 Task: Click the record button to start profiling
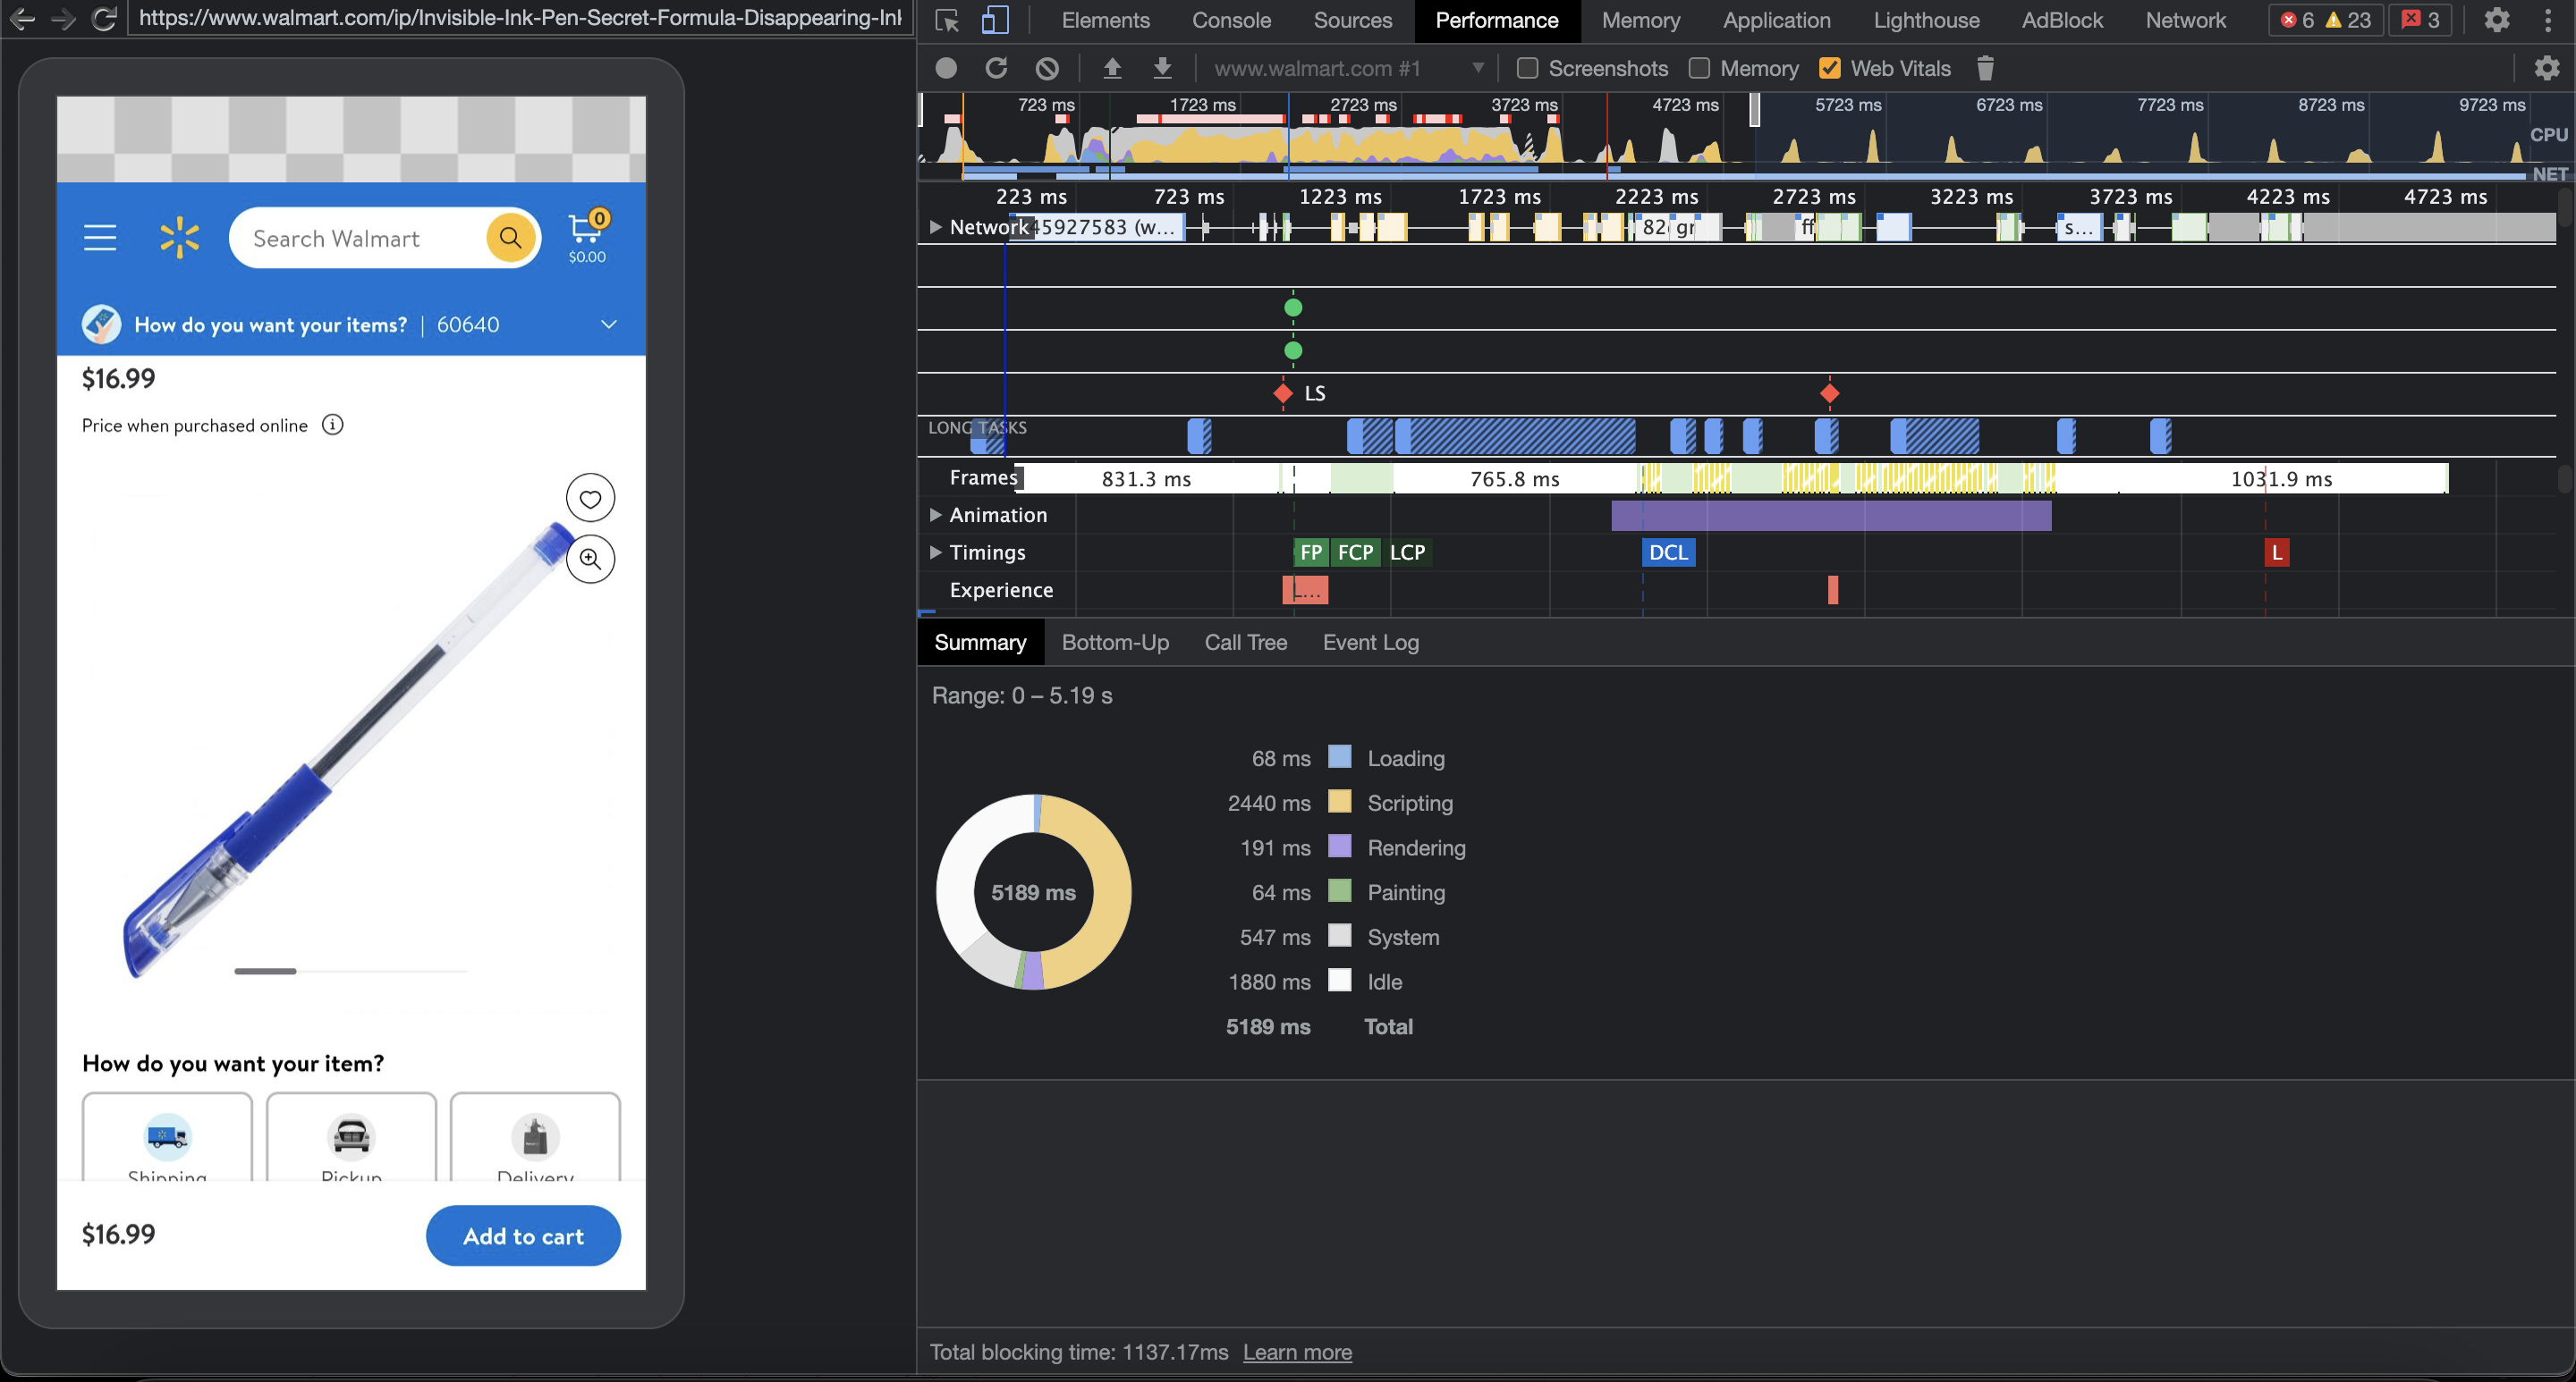[x=945, y=68]
